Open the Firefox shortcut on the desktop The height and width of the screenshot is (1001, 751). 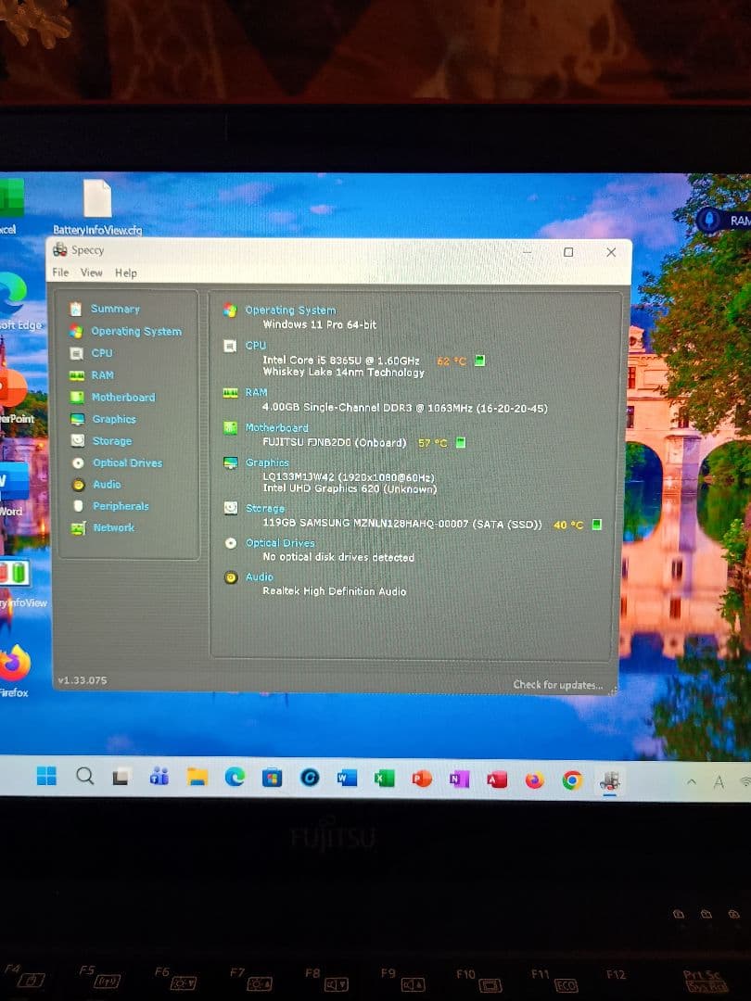click(13, 670)
